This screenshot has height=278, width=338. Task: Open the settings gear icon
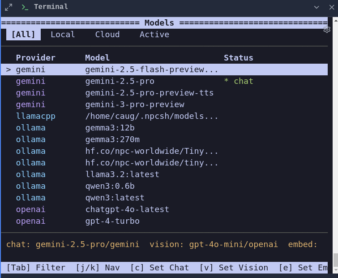click(x=327, y=29)
